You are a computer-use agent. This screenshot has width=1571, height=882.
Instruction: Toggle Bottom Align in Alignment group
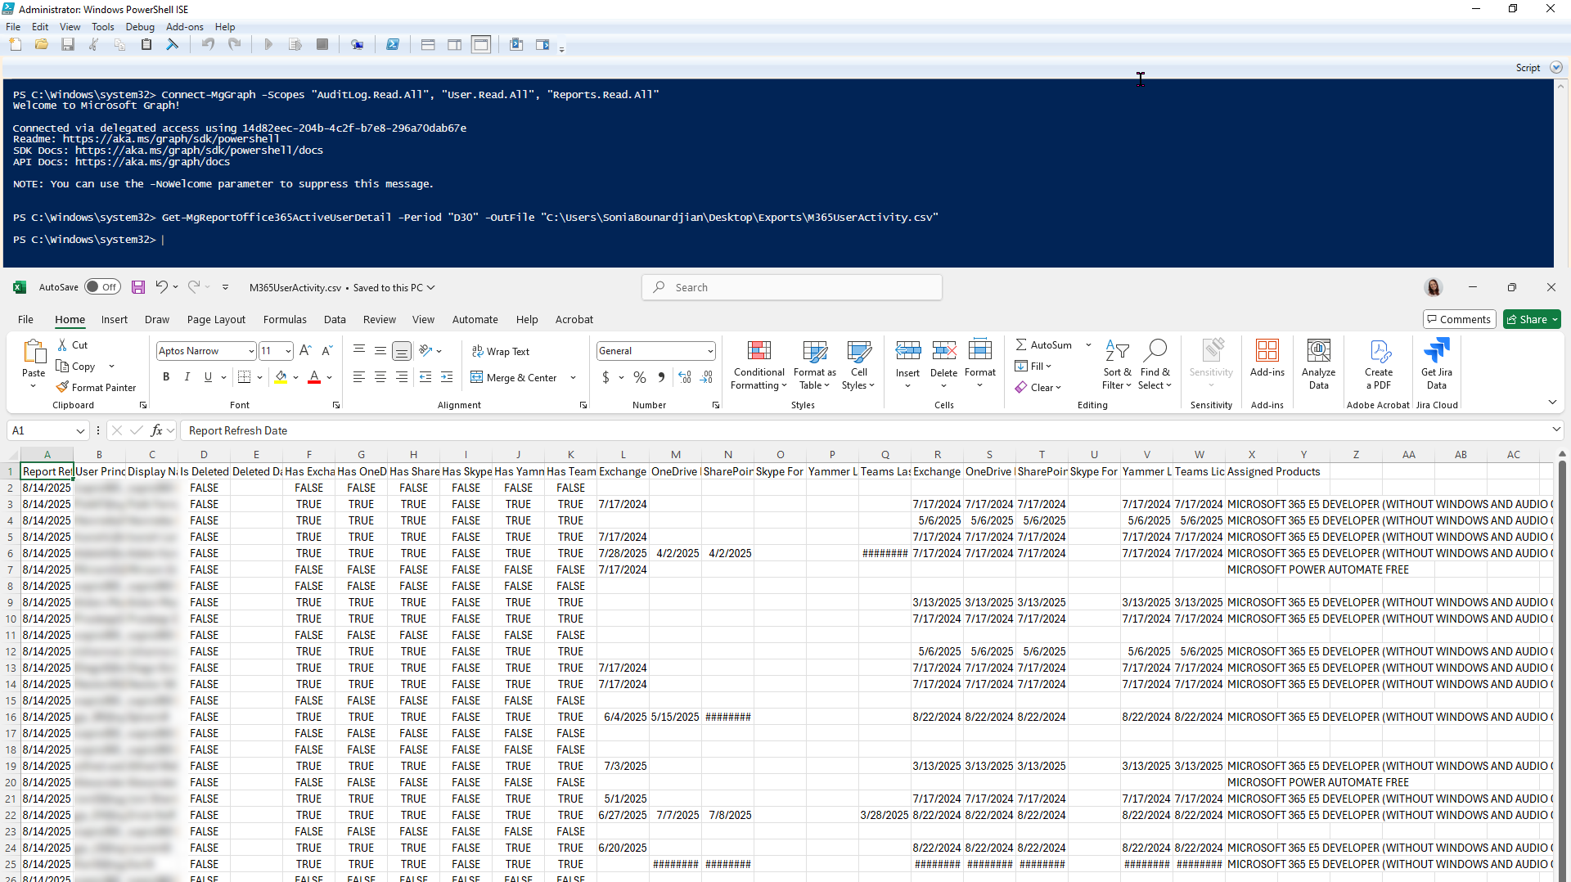pos(402,351)
